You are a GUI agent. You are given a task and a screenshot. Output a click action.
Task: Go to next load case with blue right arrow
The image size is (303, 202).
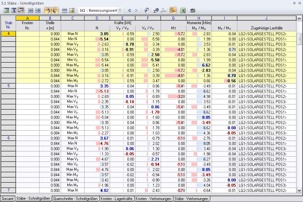point(136,10)
